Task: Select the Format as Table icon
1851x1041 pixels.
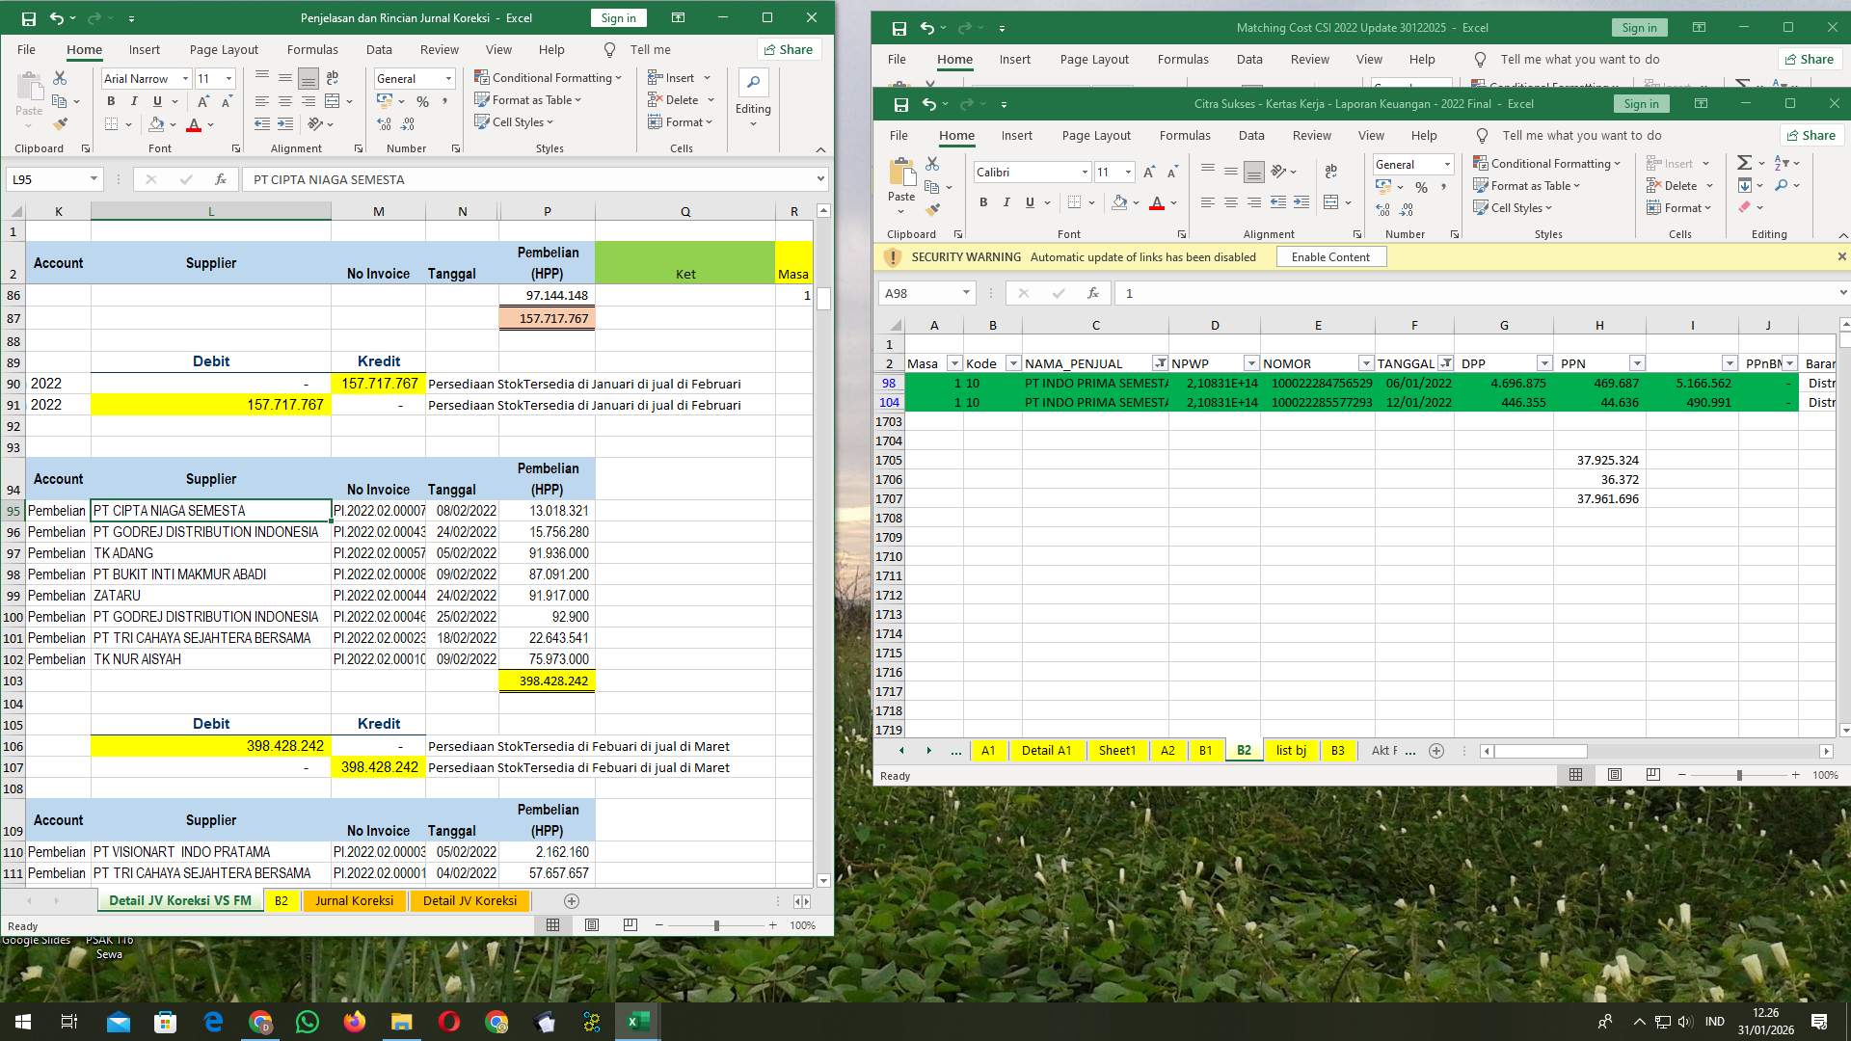Action: [1526, 185]
